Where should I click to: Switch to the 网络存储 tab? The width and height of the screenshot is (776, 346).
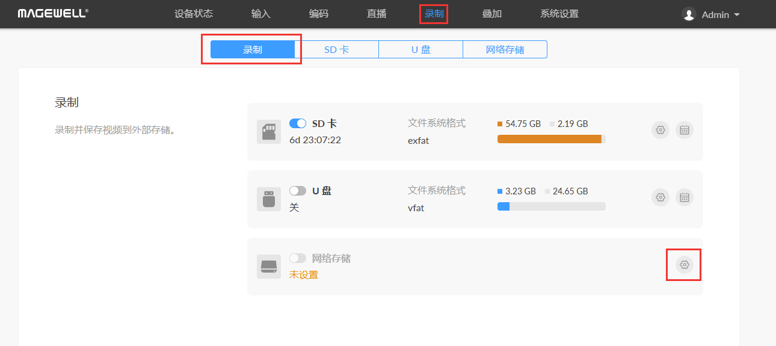pyautogui.click(x=505, y=50)
